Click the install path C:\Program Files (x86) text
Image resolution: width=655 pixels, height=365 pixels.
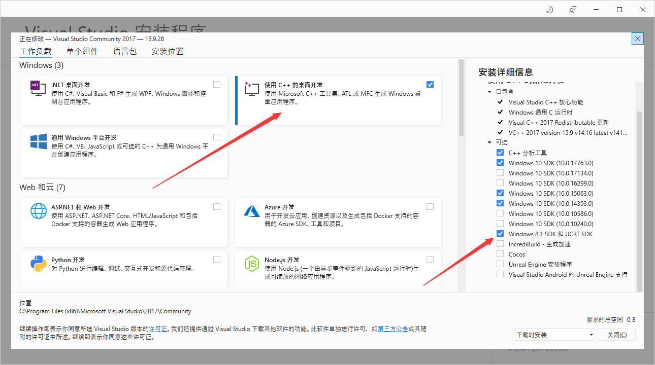click(x=105, y=311)
